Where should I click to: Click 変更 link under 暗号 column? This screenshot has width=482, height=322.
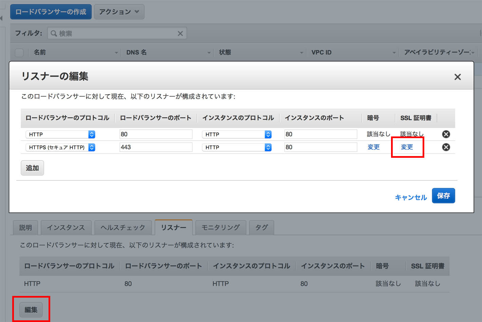(x=373, y=147)
